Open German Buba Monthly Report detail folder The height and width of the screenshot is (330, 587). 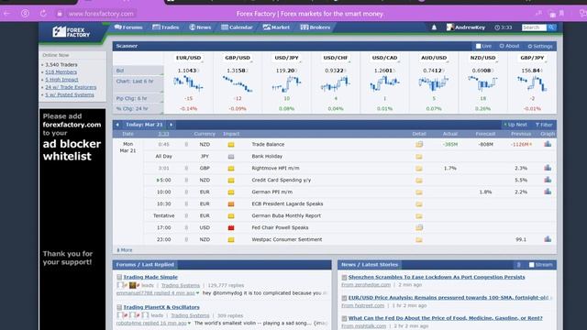click(x=419, y=216)
